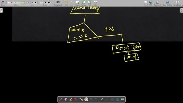
Task: Select the green pen color
Action: click(x=19, y=3)
